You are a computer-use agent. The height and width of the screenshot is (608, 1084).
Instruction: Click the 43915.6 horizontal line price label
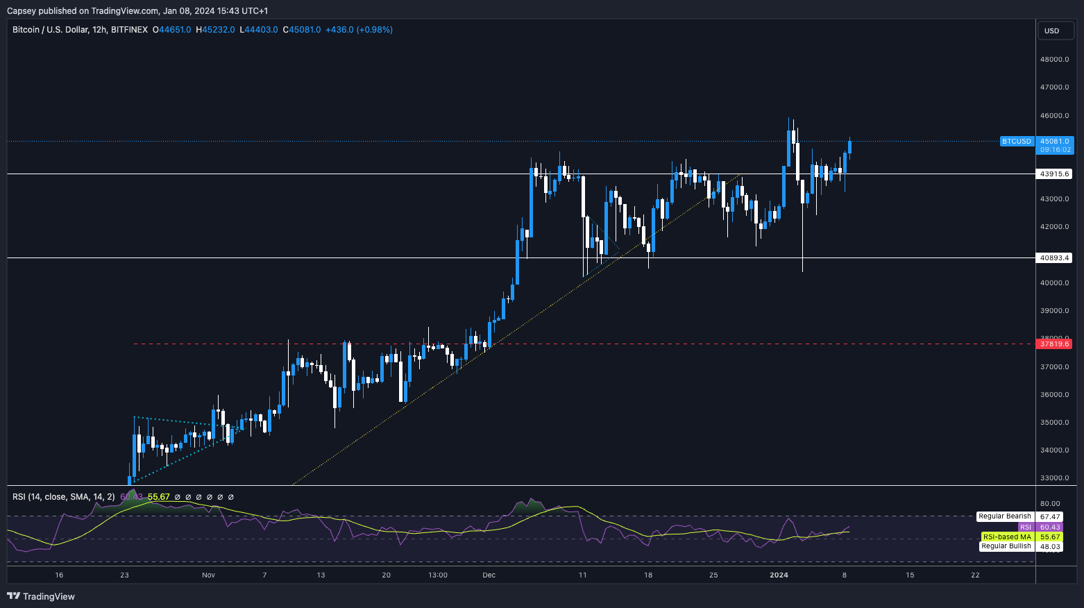click(x=1055, y=174)
